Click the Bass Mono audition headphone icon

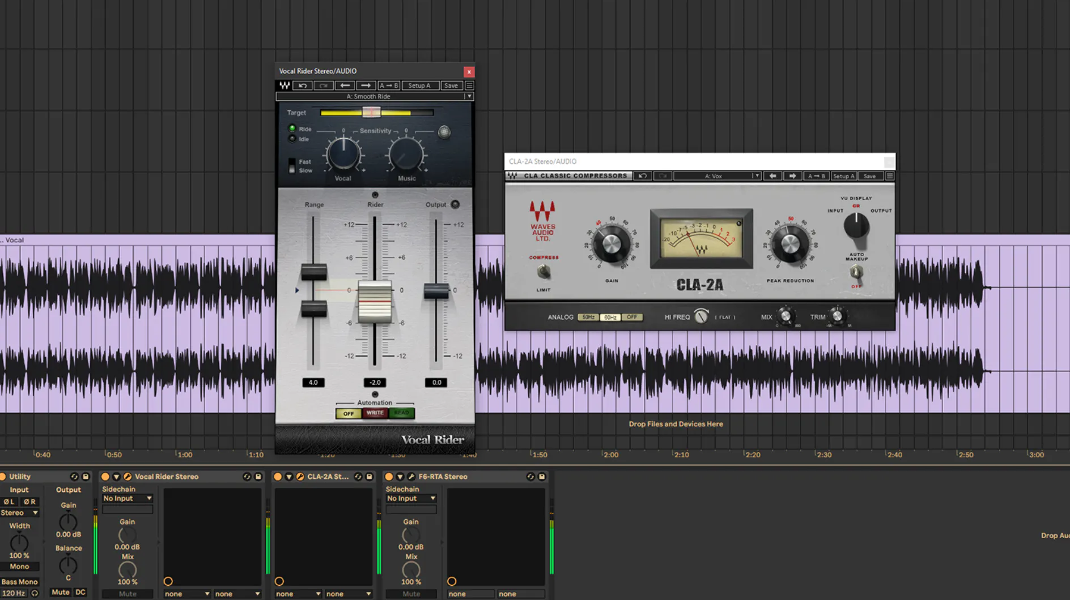(x=35, y=593)
